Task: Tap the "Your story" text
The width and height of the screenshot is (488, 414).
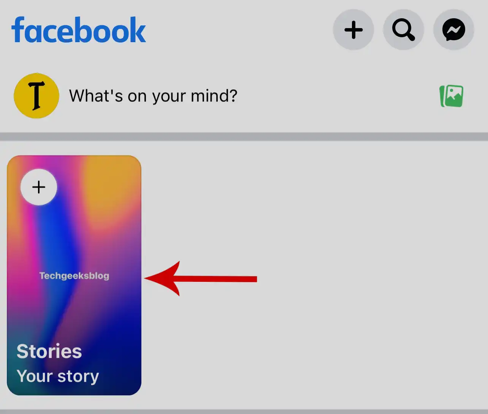Action: [58, 376]
